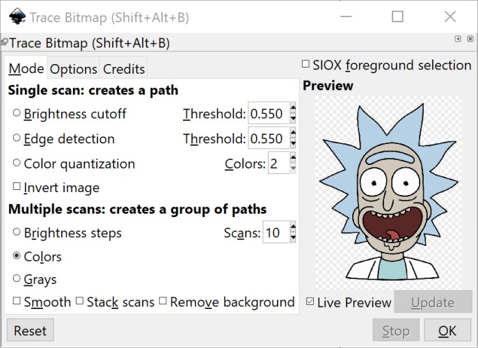Click the Rick preview thumbnail image
Viewport: 478px width, 348px height.
(388, 192)
